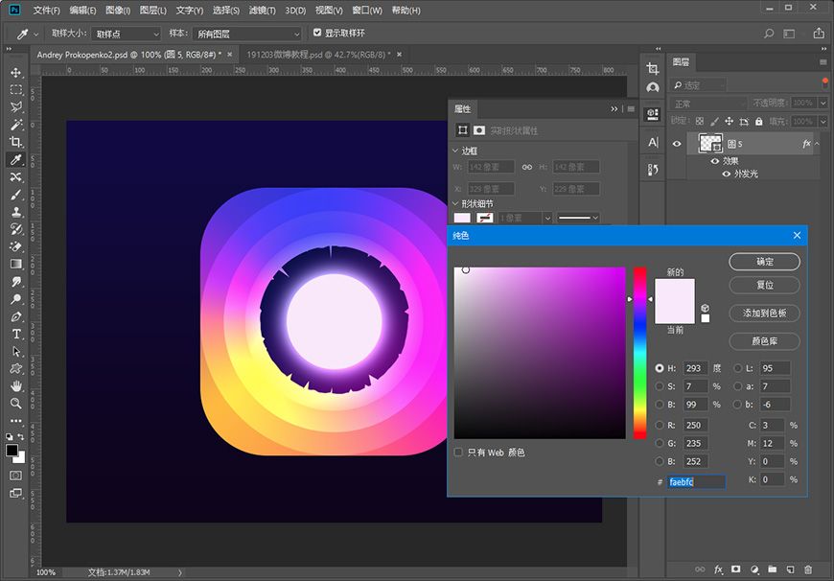
Task: Select the Horizontal Type tool
Action: pyautogui.click(x=16, y=335)
